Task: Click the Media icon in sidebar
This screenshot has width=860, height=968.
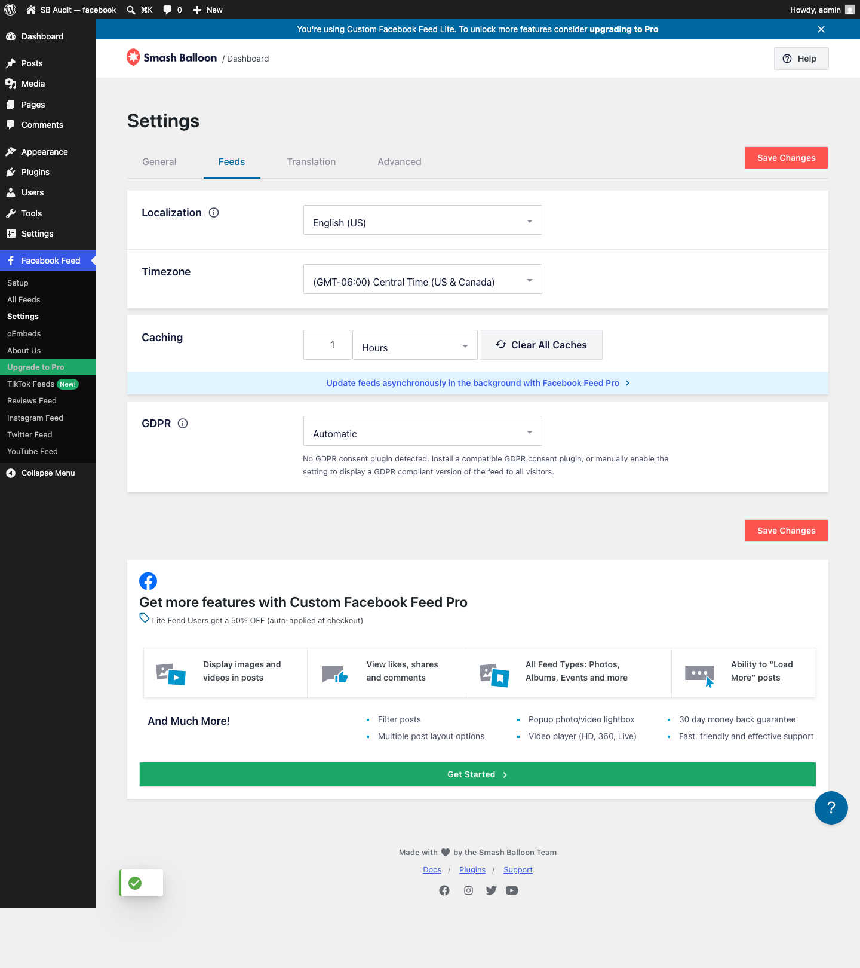Action: pos(11,84)
